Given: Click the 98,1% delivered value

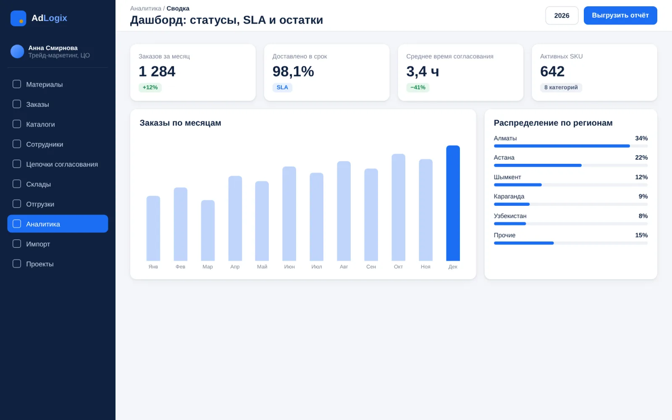Looking at the screenshot, I should click(x=293, y=71).
